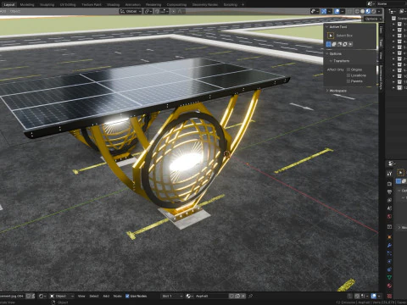Open viewport object visibility dropdown
Viewport: 407px width, 305px height.
315,11
